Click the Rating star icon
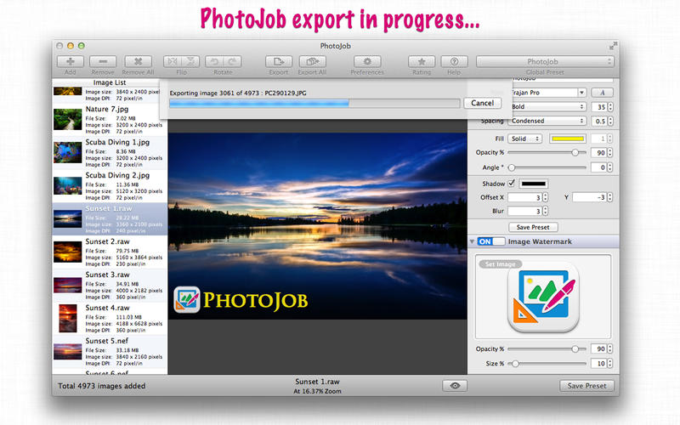Image resolution: width=680 pixels, height=425 pixels. coord(421,61)
